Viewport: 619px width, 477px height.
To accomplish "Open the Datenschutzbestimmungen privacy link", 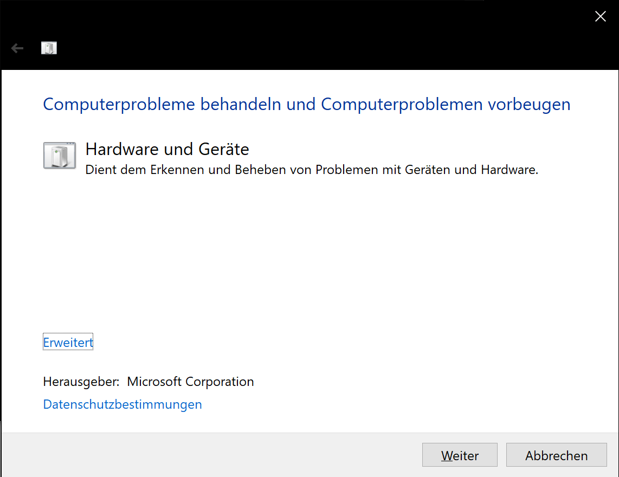I will pyautogui.click(x=122, y=404).
